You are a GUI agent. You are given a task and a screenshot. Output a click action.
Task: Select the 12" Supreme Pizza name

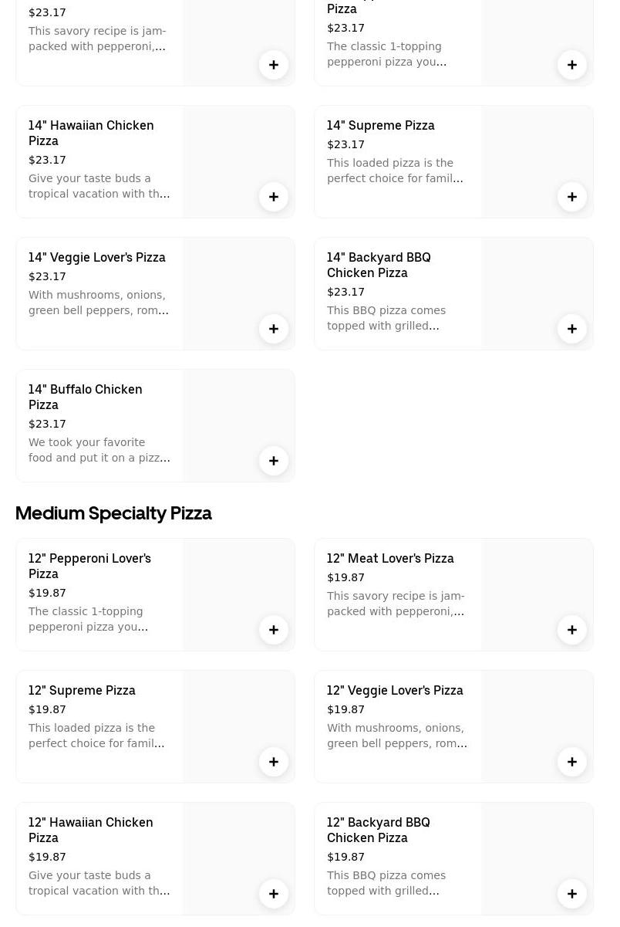pos(82,690)
